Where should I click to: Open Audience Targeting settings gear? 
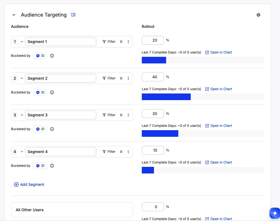click(x=258, y=15)
